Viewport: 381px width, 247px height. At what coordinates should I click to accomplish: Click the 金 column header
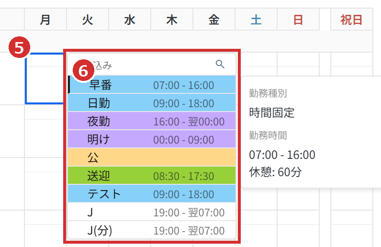pos(214,20)
